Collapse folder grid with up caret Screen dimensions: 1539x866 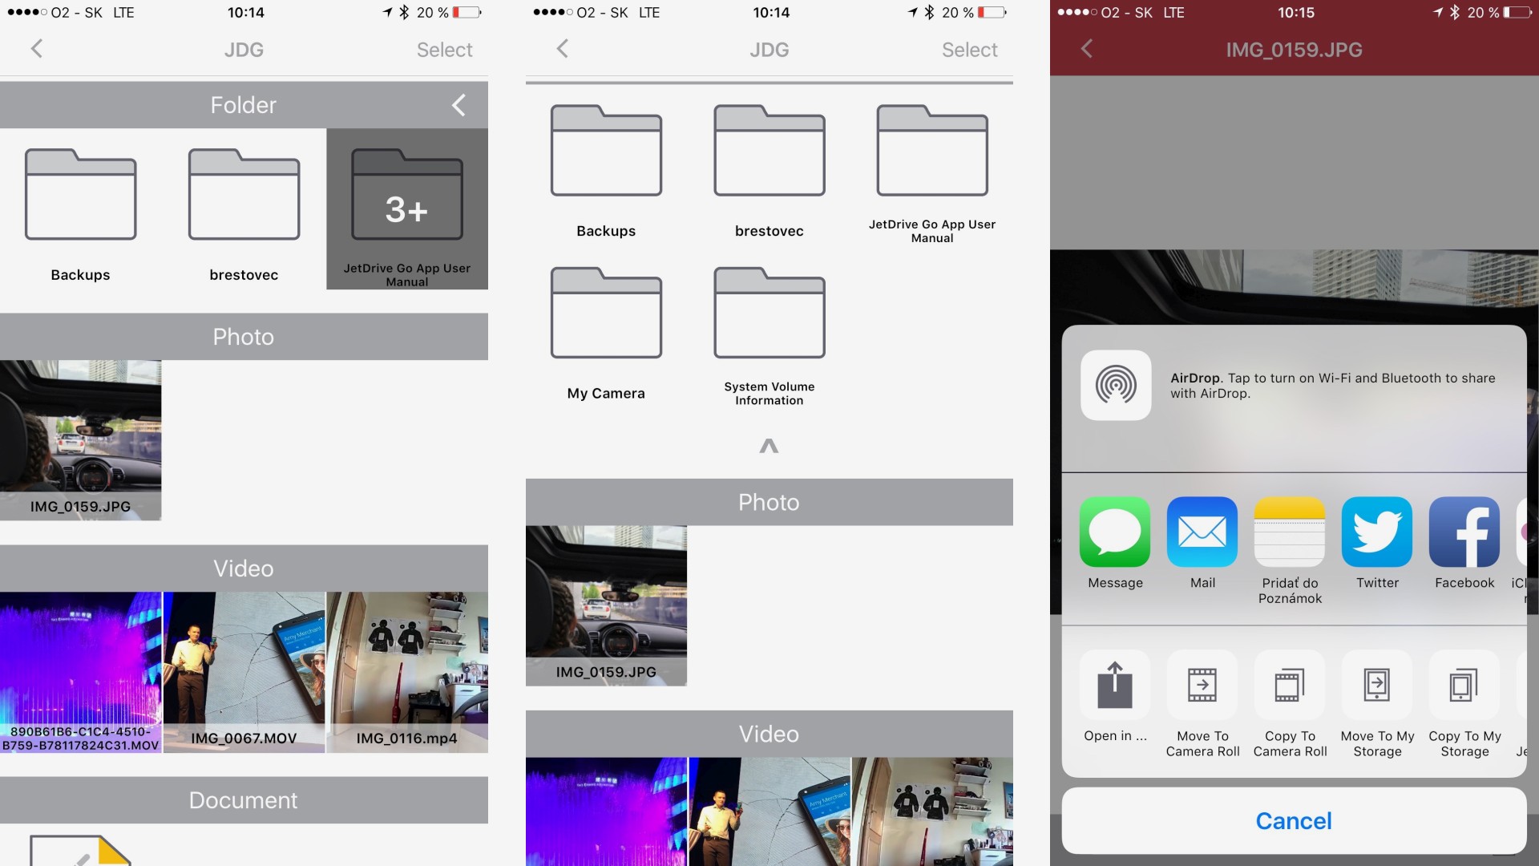coord(769,446)
